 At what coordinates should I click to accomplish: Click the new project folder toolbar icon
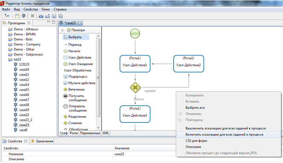[x=17, y=16]
